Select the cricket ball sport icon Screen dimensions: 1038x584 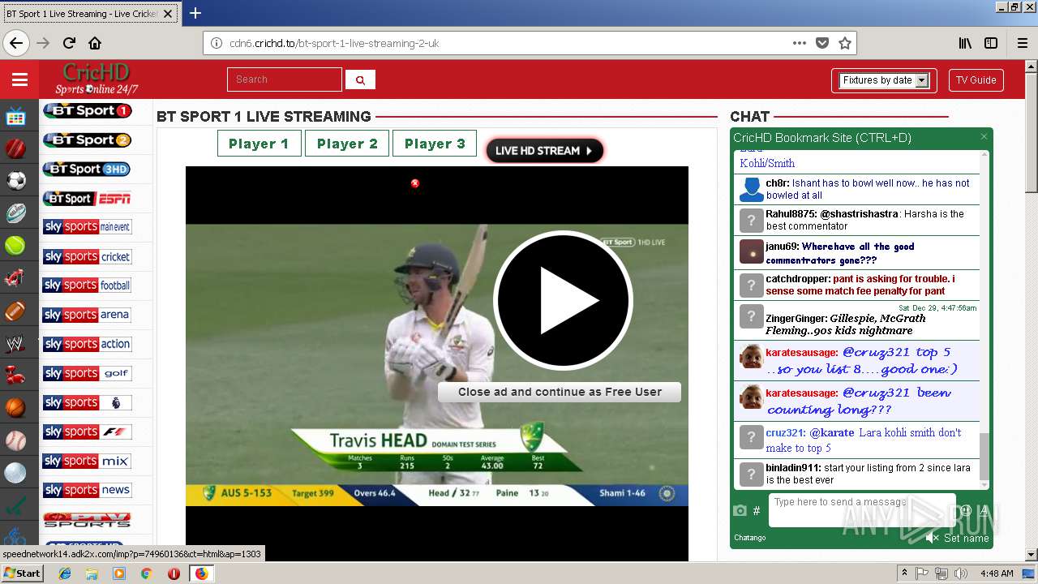click(15, 149)
